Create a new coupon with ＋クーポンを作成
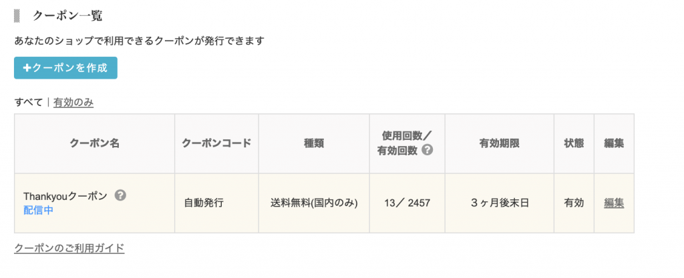Image resolution: width=684 pixels, height=278 pixels. (x=65, y=68)
